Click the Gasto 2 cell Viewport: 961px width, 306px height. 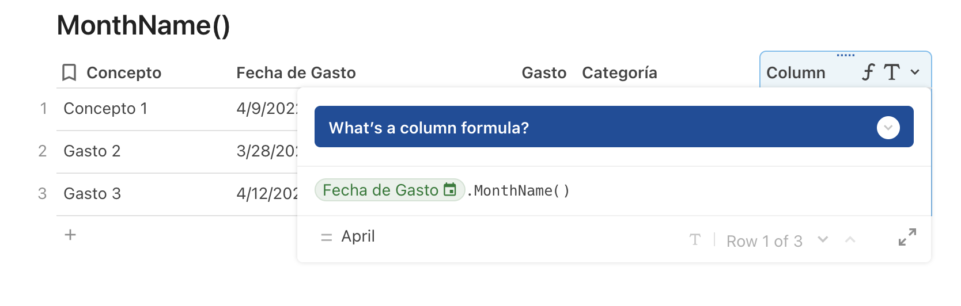92,151
